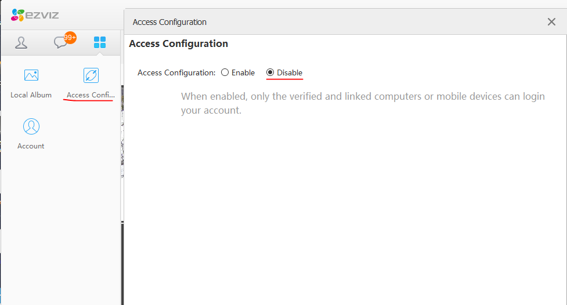
Task: Click the 'Access Configuration:' field label
Action: [x=176, y=72]
